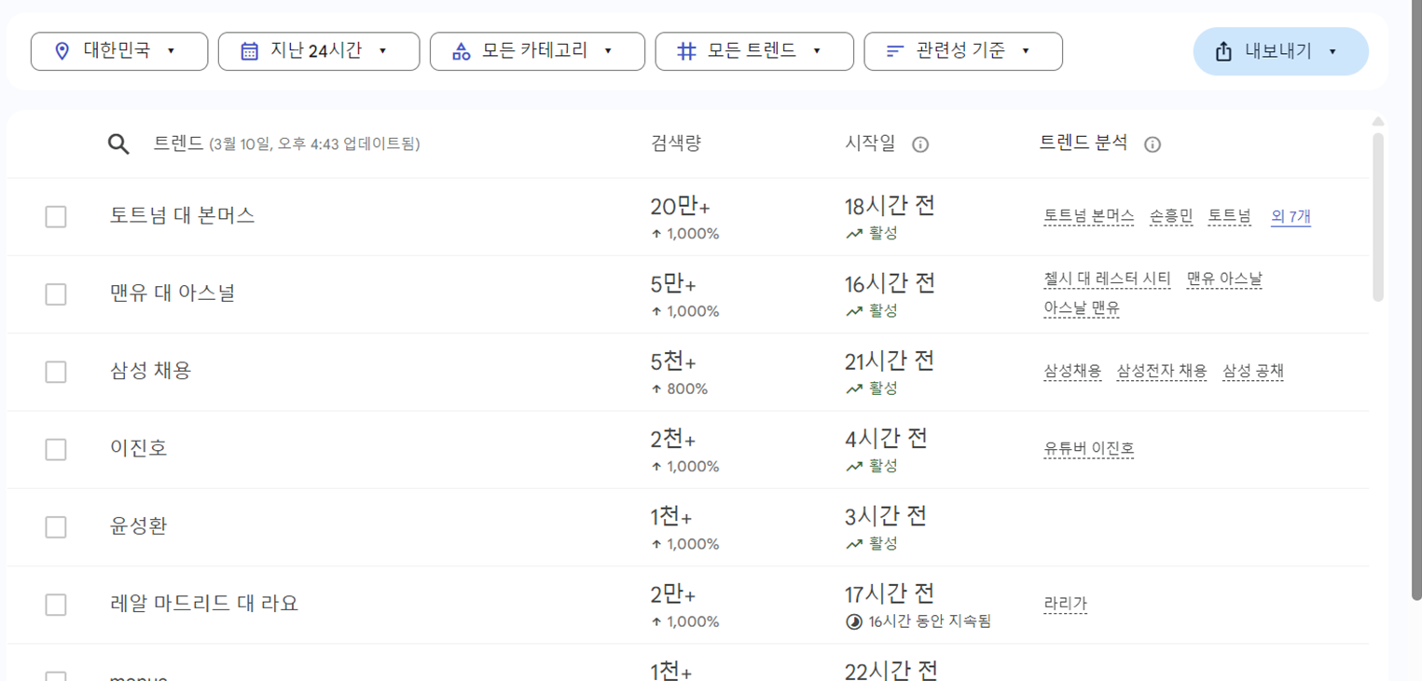Image resolution: width=1422 pixels, height=681 pixels.
Task: Click the sort lines icon in 관련성 기준
Action: (x=895, y=51)
